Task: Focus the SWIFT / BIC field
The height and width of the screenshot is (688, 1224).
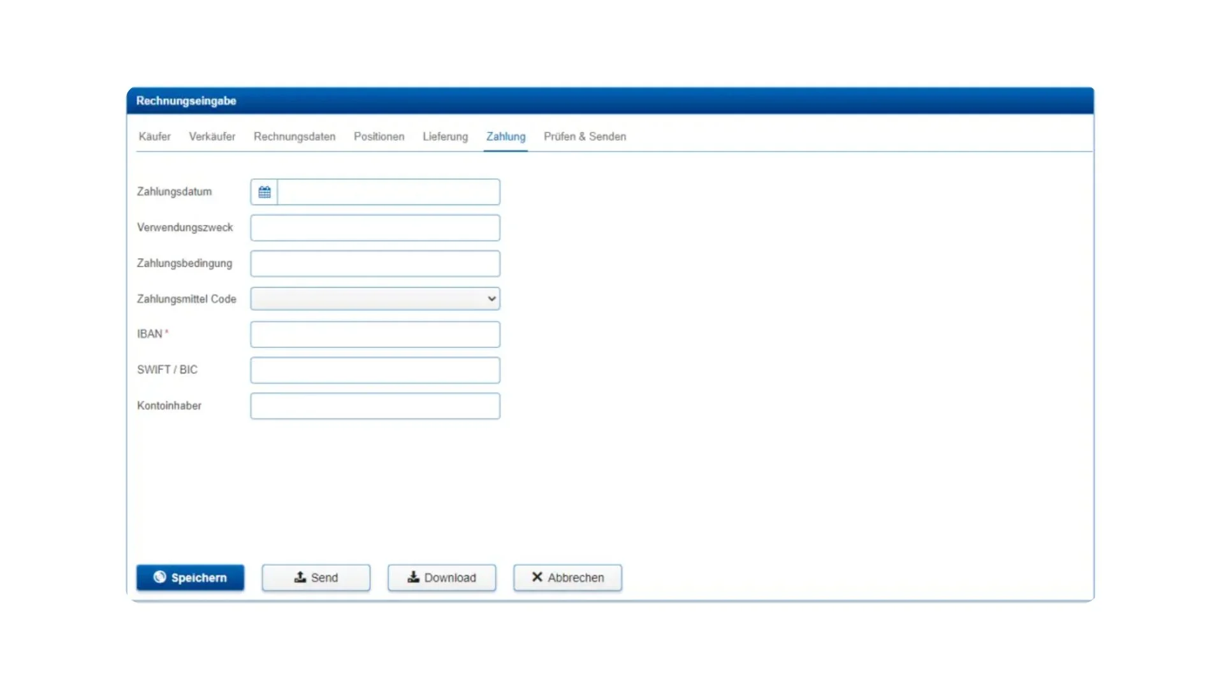Action: pos(375,370)
